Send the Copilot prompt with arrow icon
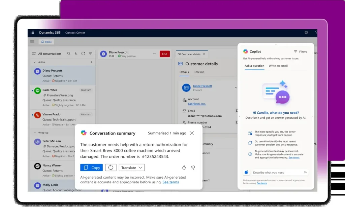Viewport: 345px width, 221px height. tap(305, 172)
